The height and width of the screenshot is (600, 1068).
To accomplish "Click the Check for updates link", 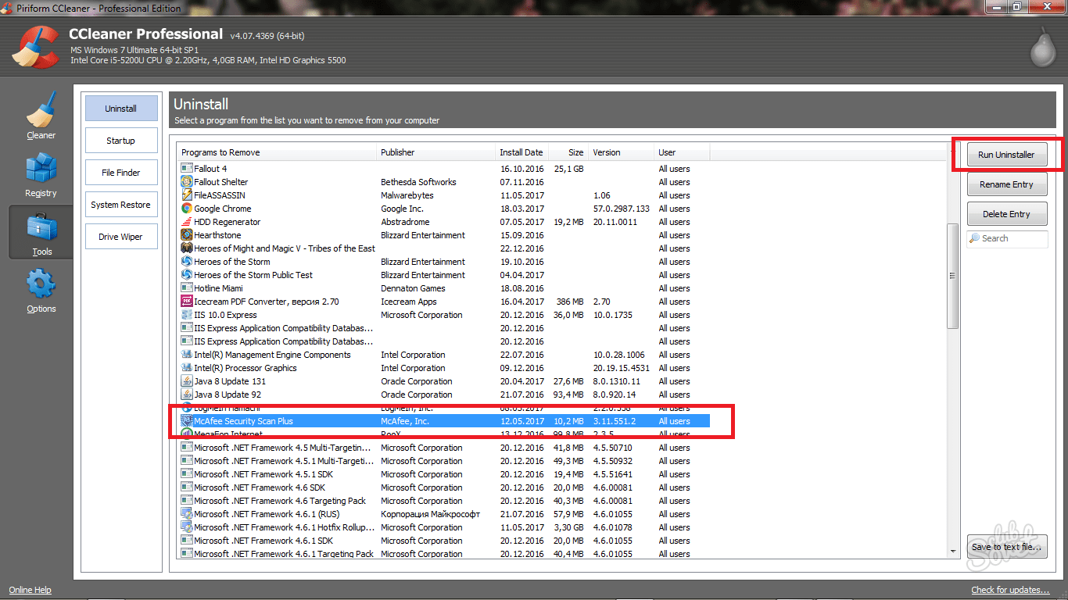I will coord(1010,590).
